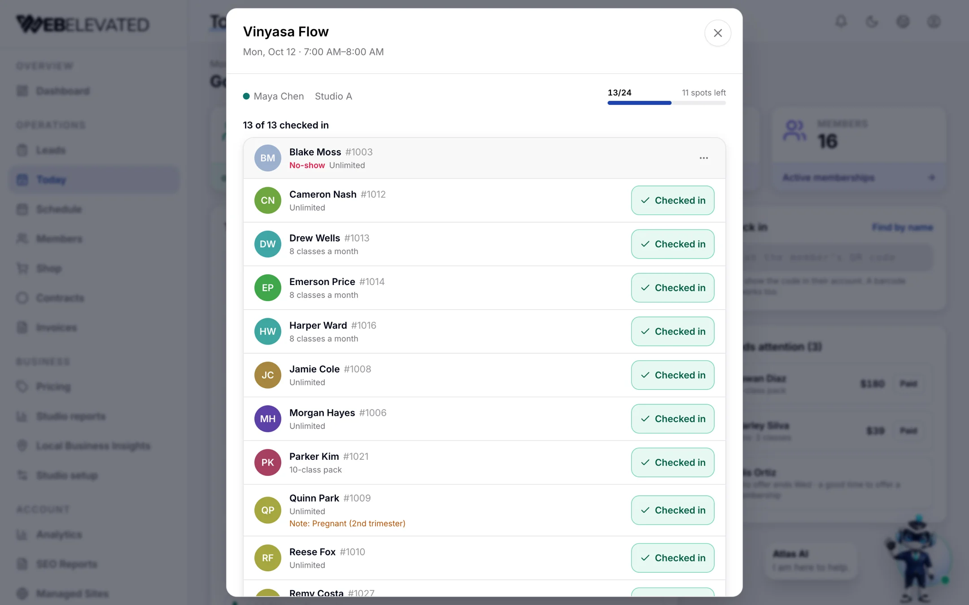Open notifications bell icon in header

click(841, 22)
